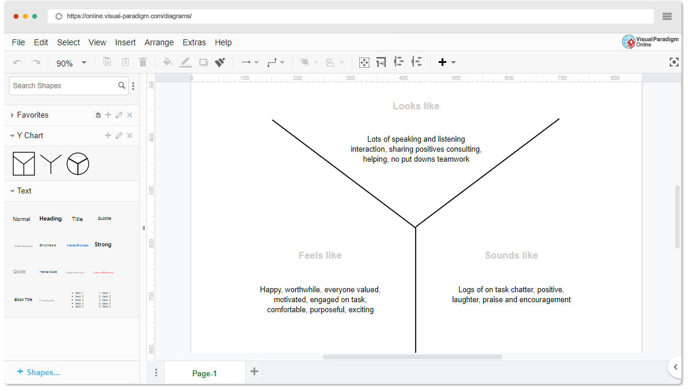Click the plus insert icon in toolbar
The width and height of the screenshot is (688, 391).
click(442, 62)
